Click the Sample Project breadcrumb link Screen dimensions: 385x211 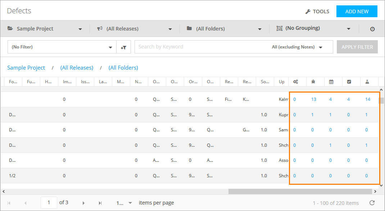point(26,68)
